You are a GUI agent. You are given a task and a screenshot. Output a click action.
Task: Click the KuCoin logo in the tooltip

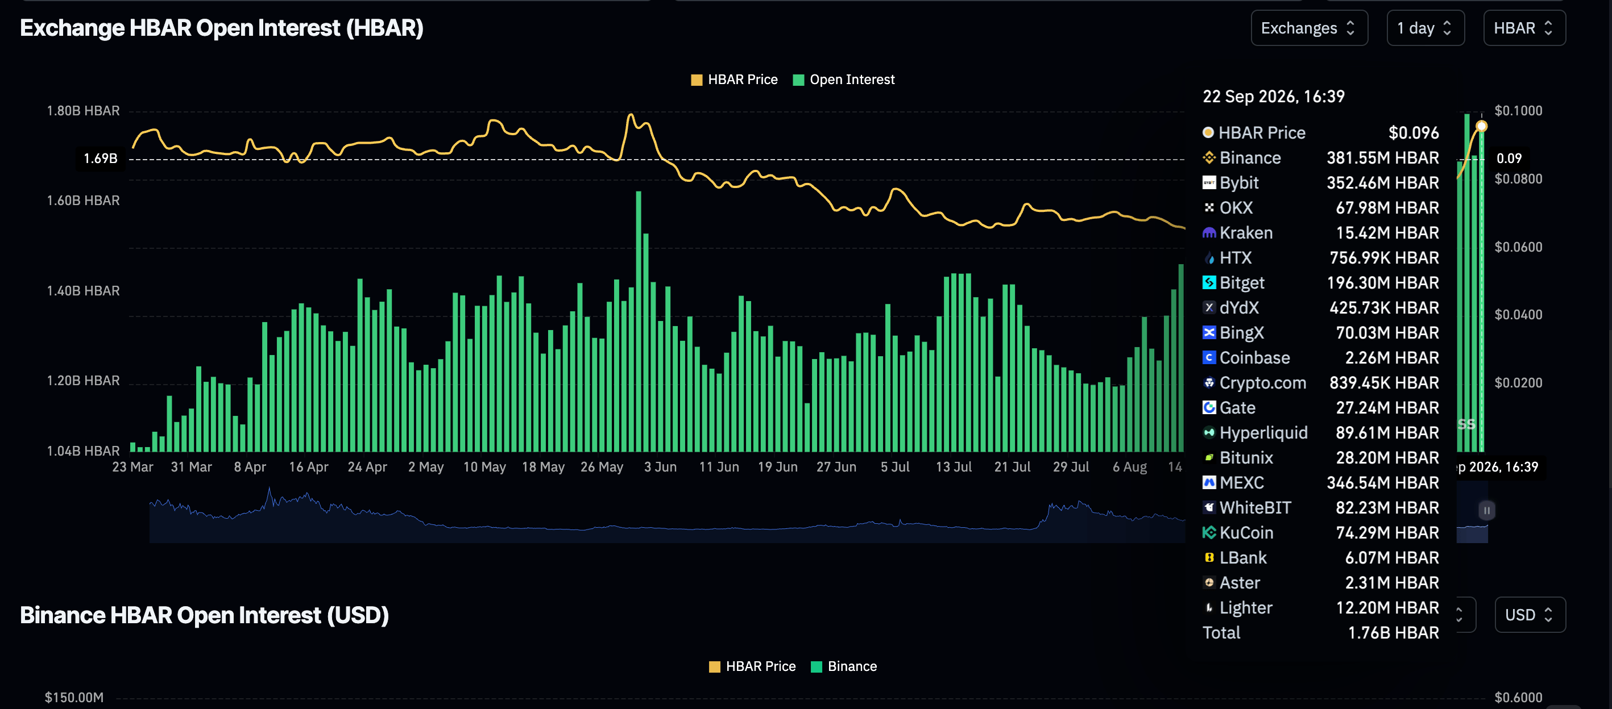coord(1209,533)
